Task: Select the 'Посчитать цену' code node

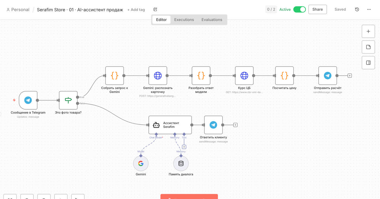Action: point(284,76)
